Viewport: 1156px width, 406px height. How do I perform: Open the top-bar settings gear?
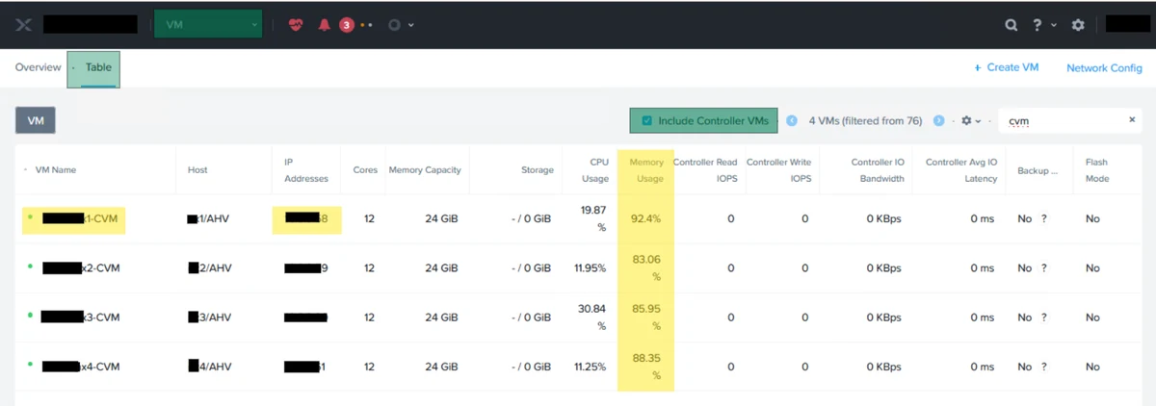coord(1078,25)
